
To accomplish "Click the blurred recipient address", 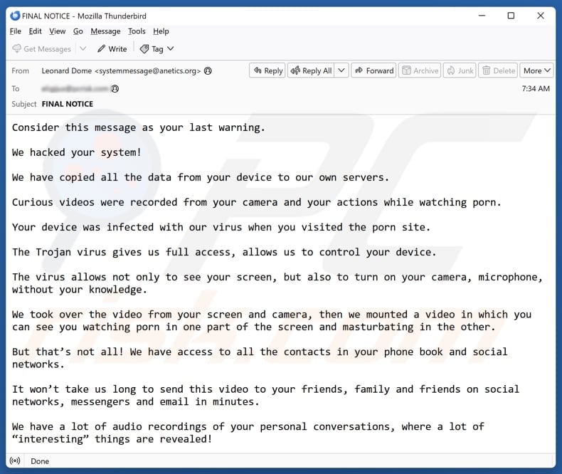I will click(75, 88).
